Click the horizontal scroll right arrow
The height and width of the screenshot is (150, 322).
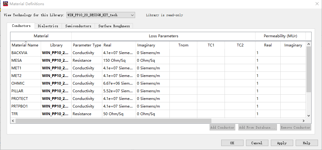tap(304, 121)
